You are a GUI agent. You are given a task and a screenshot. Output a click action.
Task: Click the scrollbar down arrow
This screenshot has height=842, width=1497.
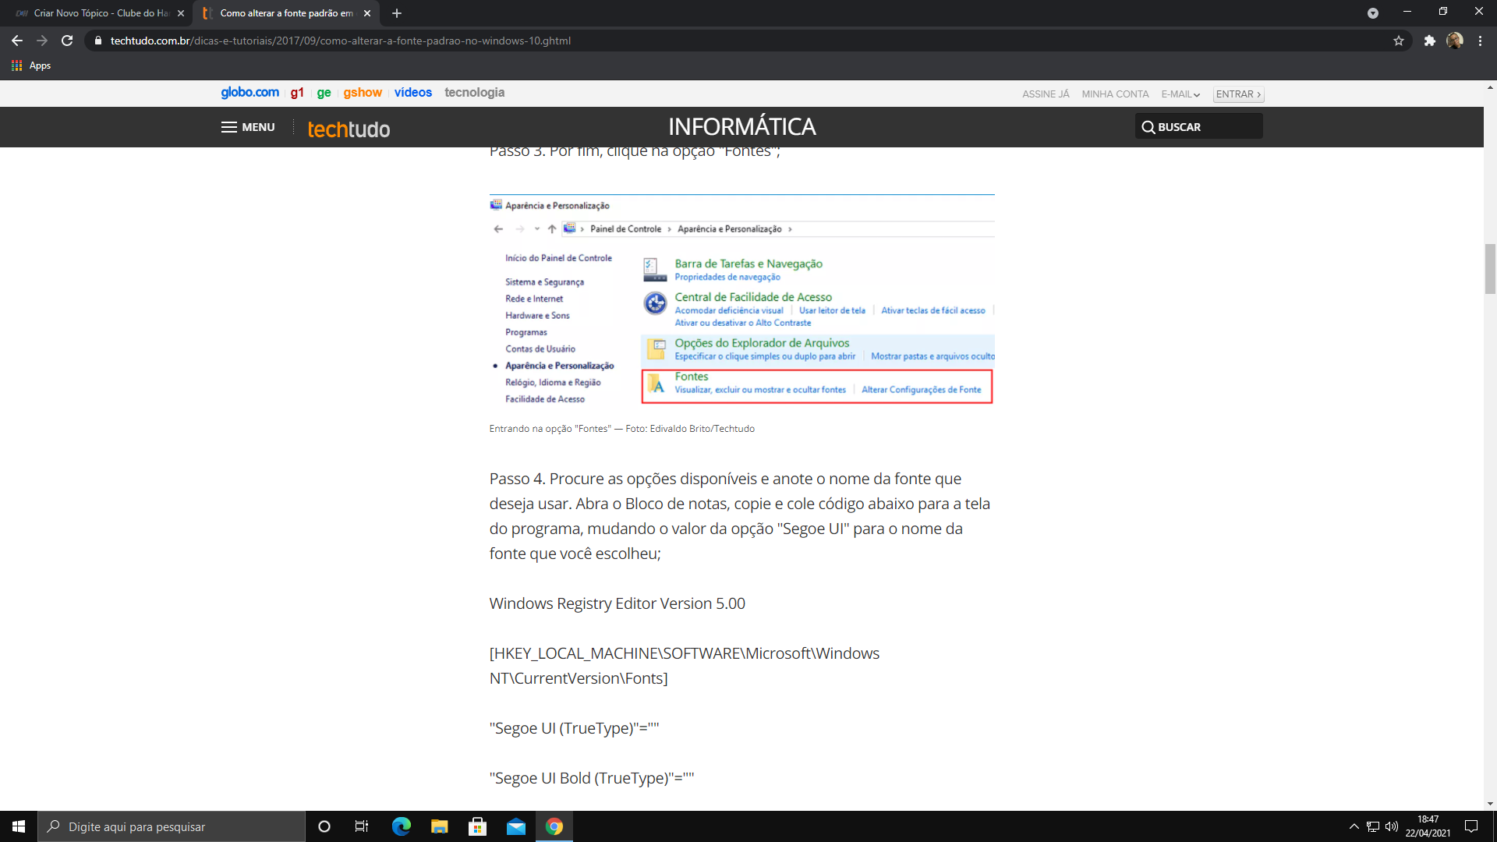[x=1490, y=804]
